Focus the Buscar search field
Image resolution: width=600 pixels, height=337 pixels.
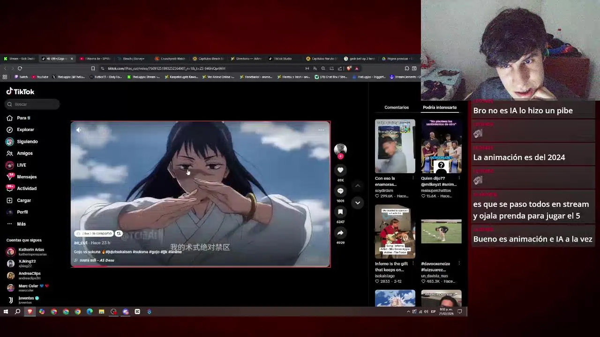tap(32, 104)
